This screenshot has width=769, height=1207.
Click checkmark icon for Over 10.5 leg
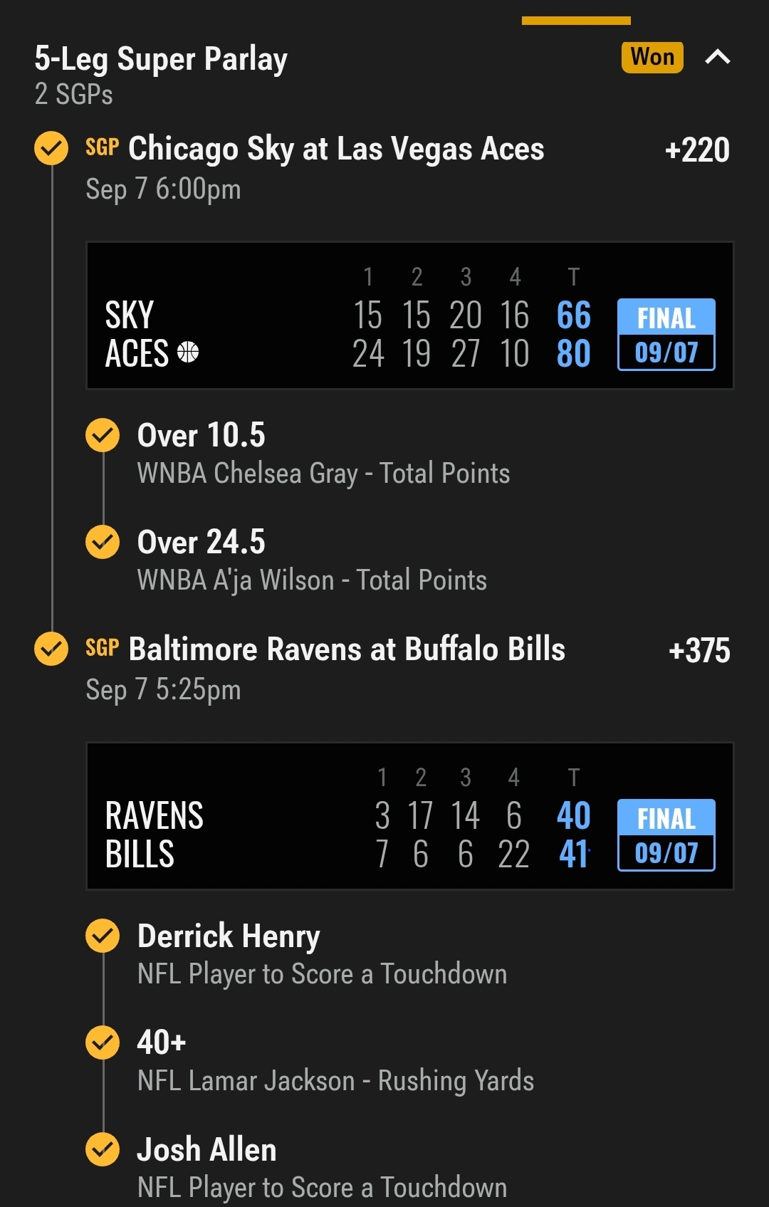tap(103, 434)
